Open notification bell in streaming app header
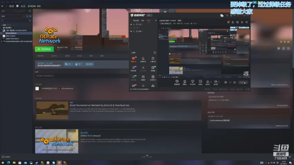The width and height of the screenshot is (294, 165). 242,22
